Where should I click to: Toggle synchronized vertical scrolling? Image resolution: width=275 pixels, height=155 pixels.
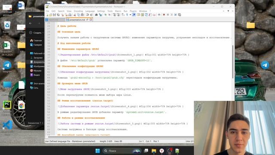(x=114, y=15)
